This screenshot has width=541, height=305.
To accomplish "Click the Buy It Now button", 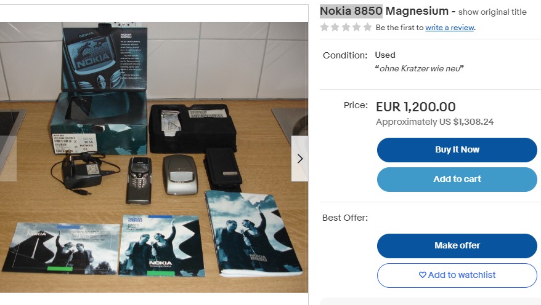I will [457, 150].
